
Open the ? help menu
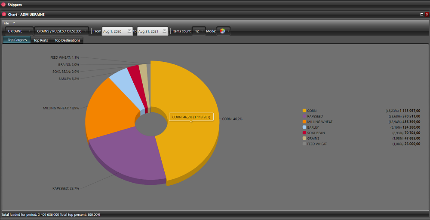pyautogui.click(x=14, y=23)
